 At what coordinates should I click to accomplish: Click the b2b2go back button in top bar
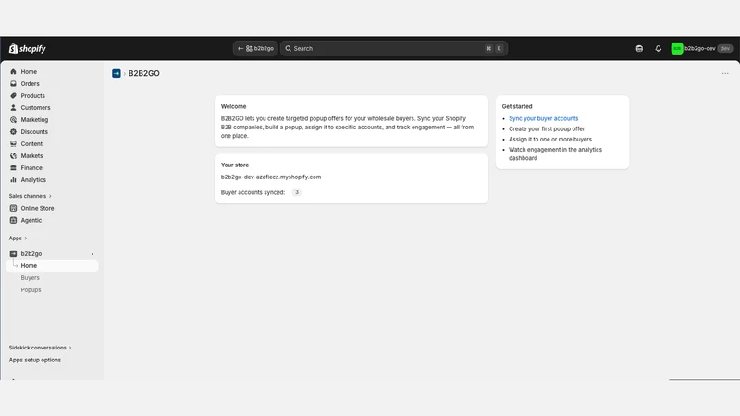255,49
